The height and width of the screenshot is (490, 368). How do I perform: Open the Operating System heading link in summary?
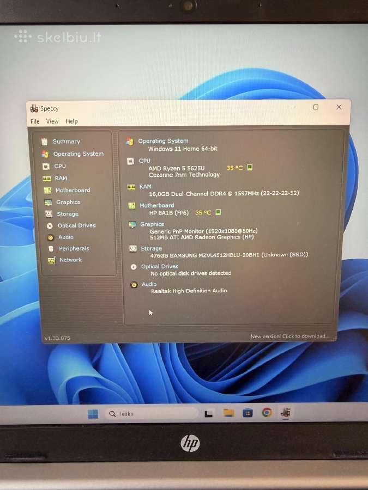164,141
